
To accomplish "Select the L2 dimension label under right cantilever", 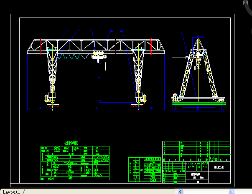I will [151, 108].
